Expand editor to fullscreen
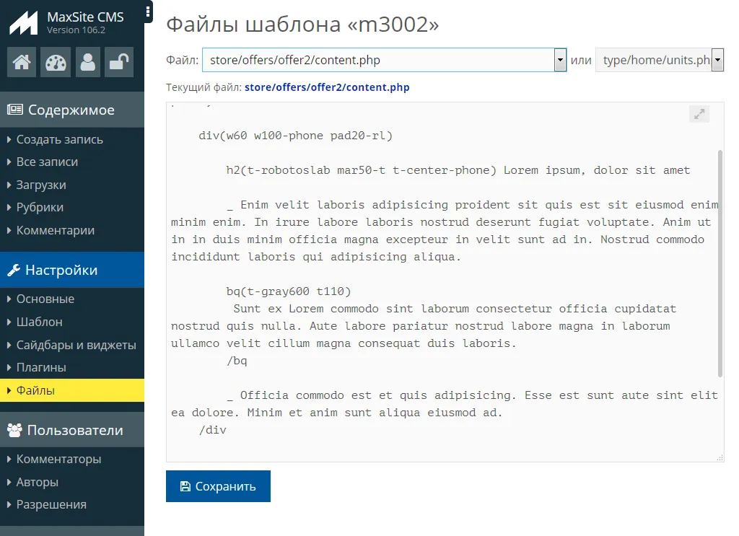Screen dimensions: 739x536 699,114
